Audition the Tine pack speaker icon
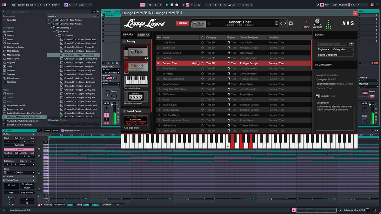The width and height of the screenshot is (381, 214). [x=146, y=58]
